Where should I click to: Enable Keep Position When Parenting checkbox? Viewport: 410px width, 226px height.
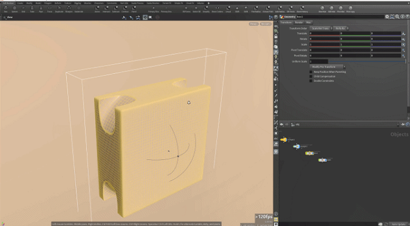coord(311,71)
